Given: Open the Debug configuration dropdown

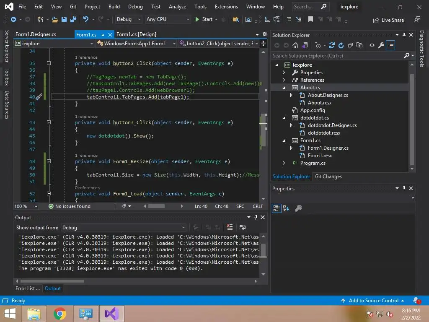Looking at the screenshot, I should pos(128,19).
